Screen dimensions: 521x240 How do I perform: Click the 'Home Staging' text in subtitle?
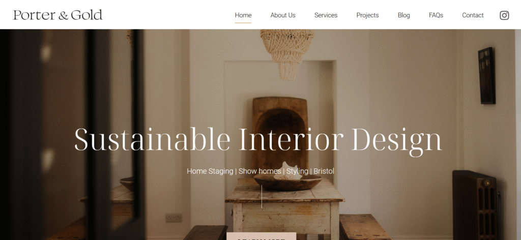click(210, 171)
